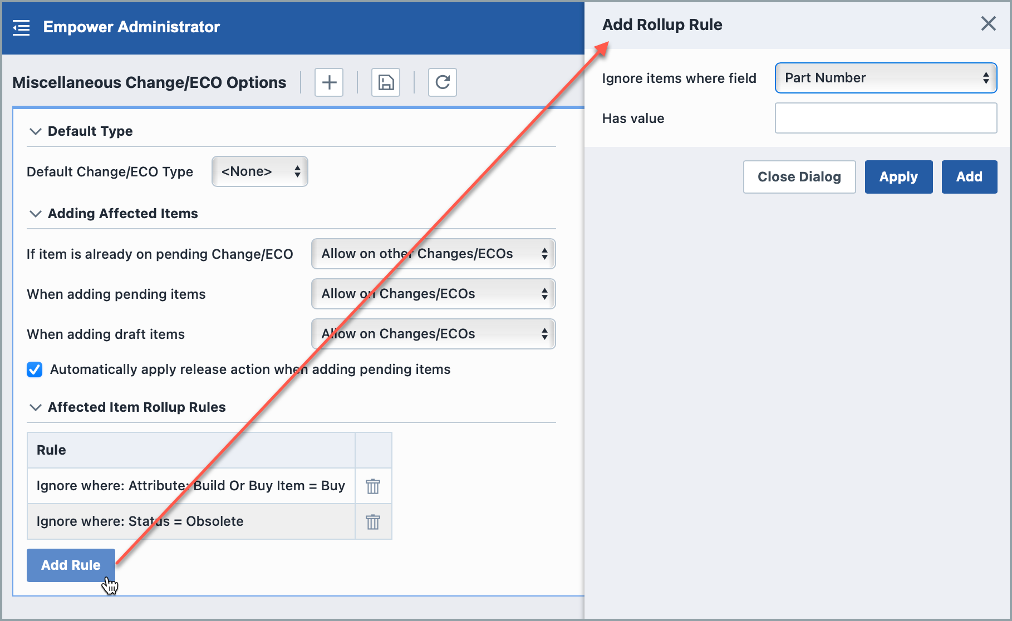Collapse the Affected Item Rollup Rules section
This screenshot has width=1012, height=621.
36,407
